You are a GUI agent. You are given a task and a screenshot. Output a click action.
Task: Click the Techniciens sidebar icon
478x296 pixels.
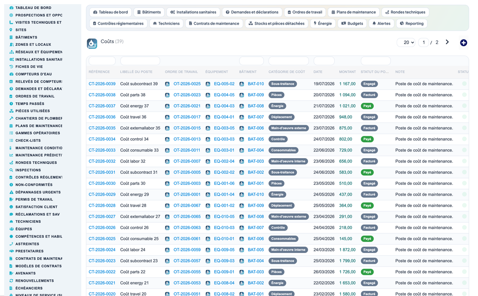11,222
